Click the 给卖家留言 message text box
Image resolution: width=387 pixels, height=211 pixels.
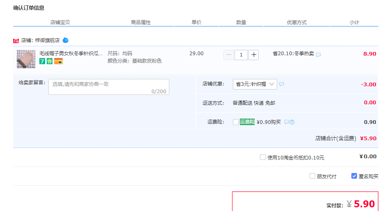click(109, 87)
